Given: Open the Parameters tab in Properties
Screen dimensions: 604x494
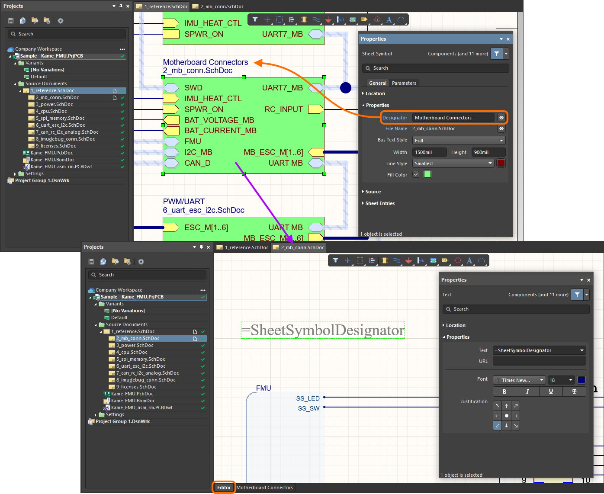Looking at the screenshot, I should 404,83.
